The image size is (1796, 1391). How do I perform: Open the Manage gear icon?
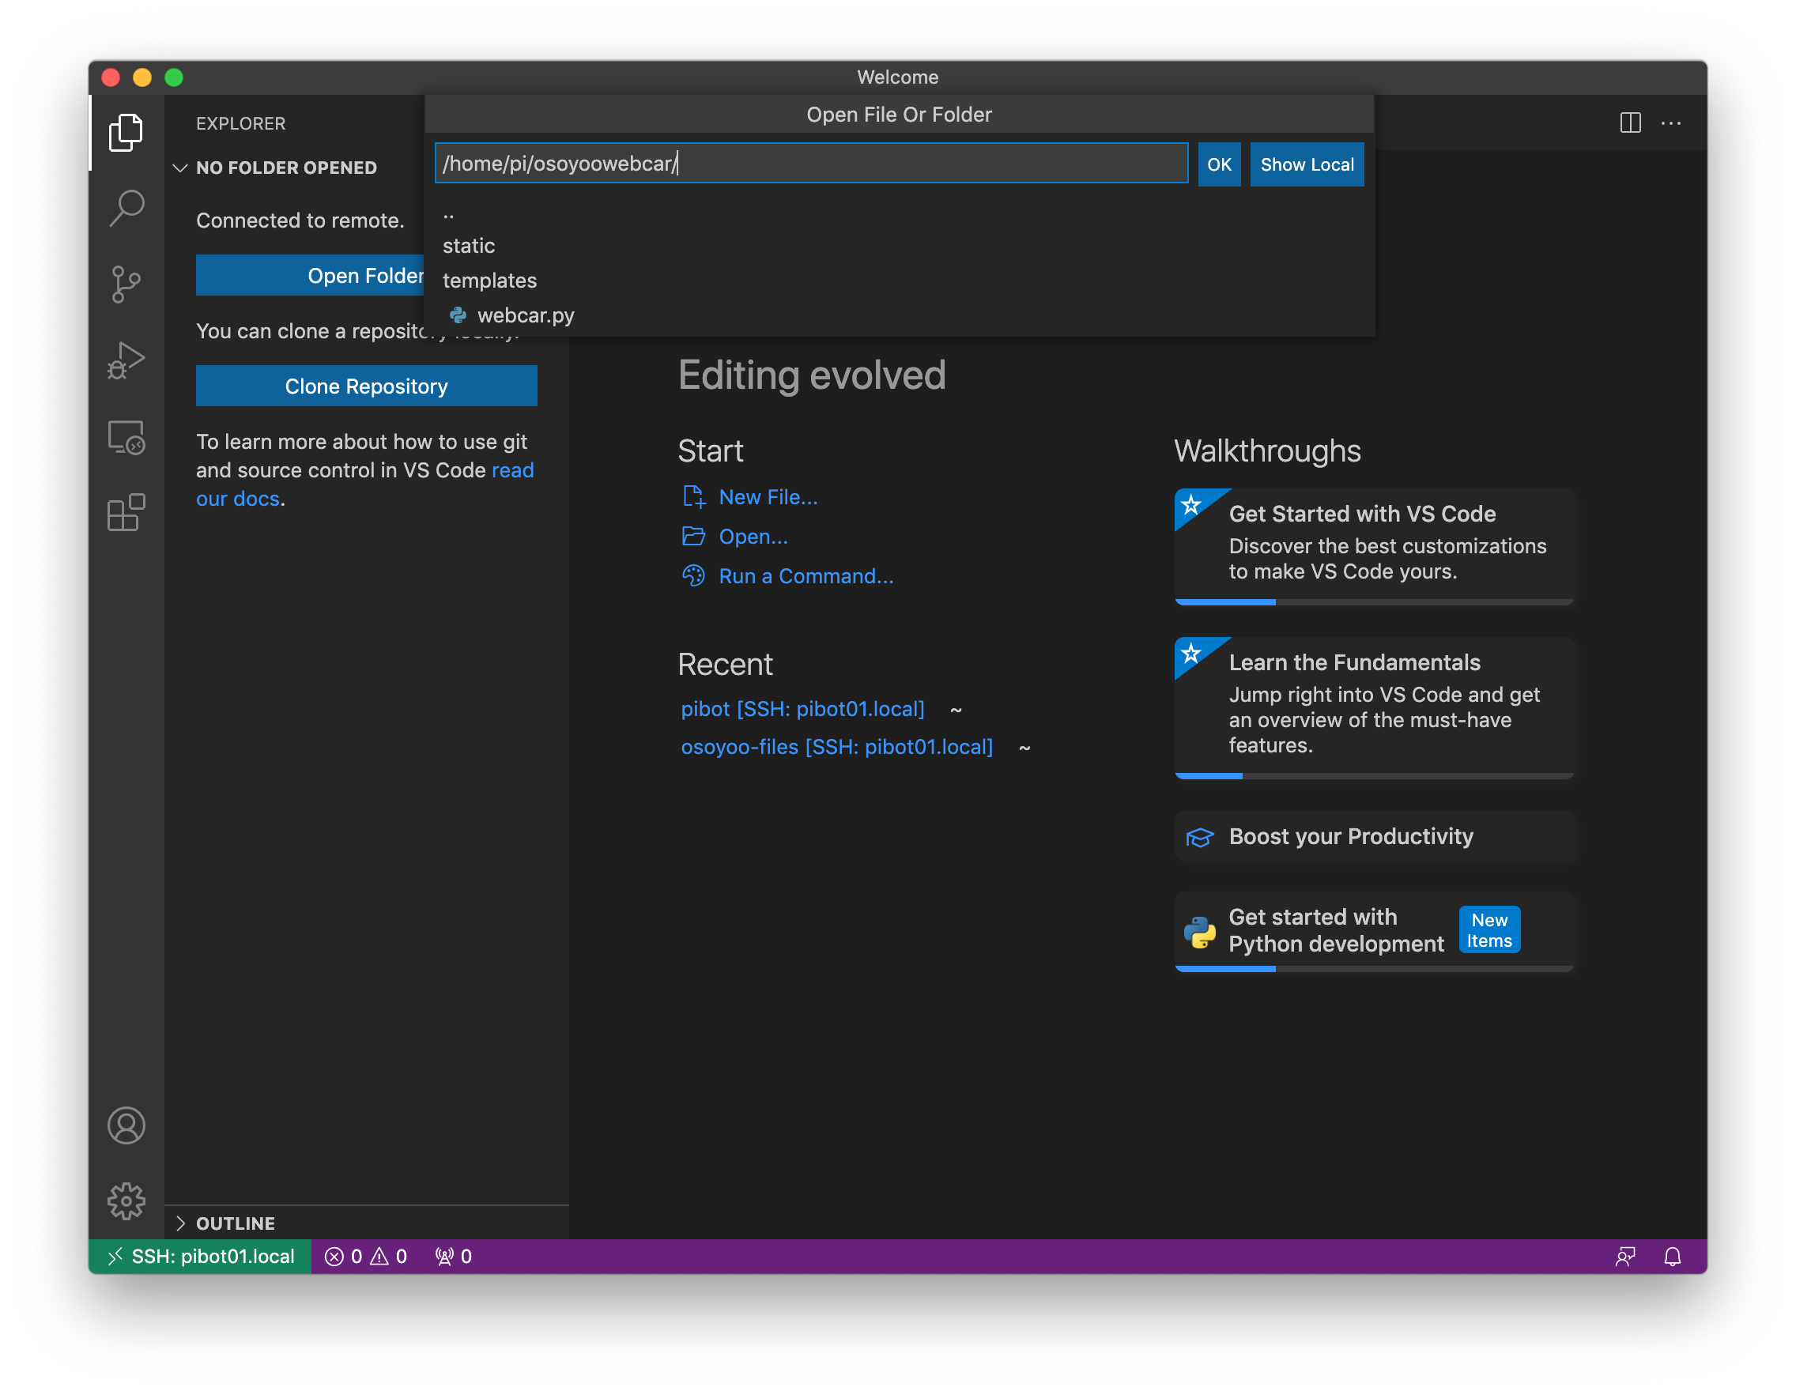click(126, 1201)
